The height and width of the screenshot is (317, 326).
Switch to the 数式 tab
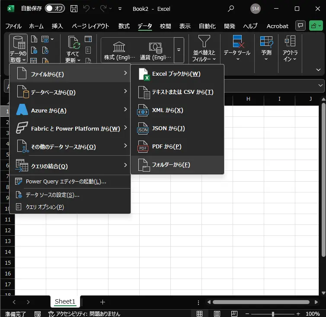pyautogui.click(x=124, y=26)
